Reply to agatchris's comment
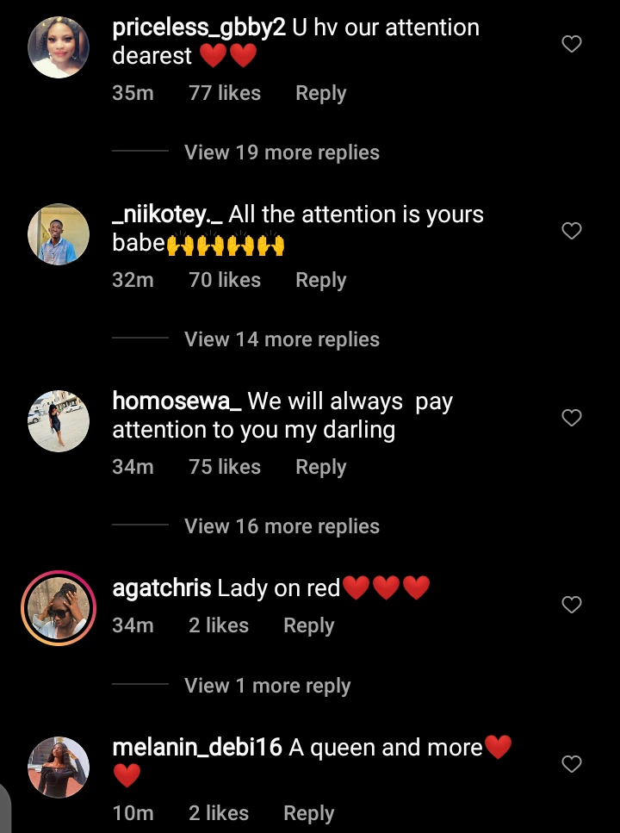 [x=308, y=625]
